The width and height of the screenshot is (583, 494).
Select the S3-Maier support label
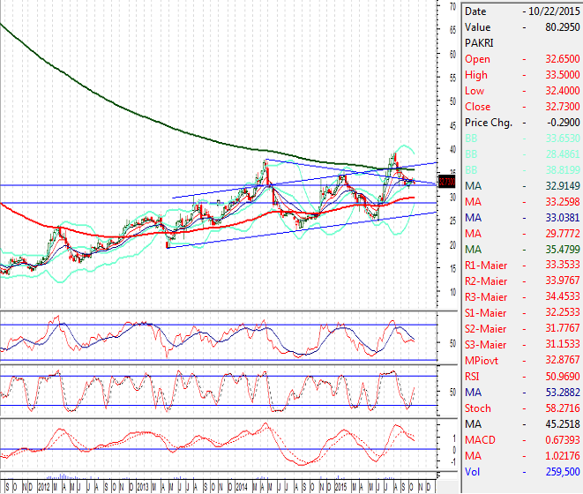486,345
